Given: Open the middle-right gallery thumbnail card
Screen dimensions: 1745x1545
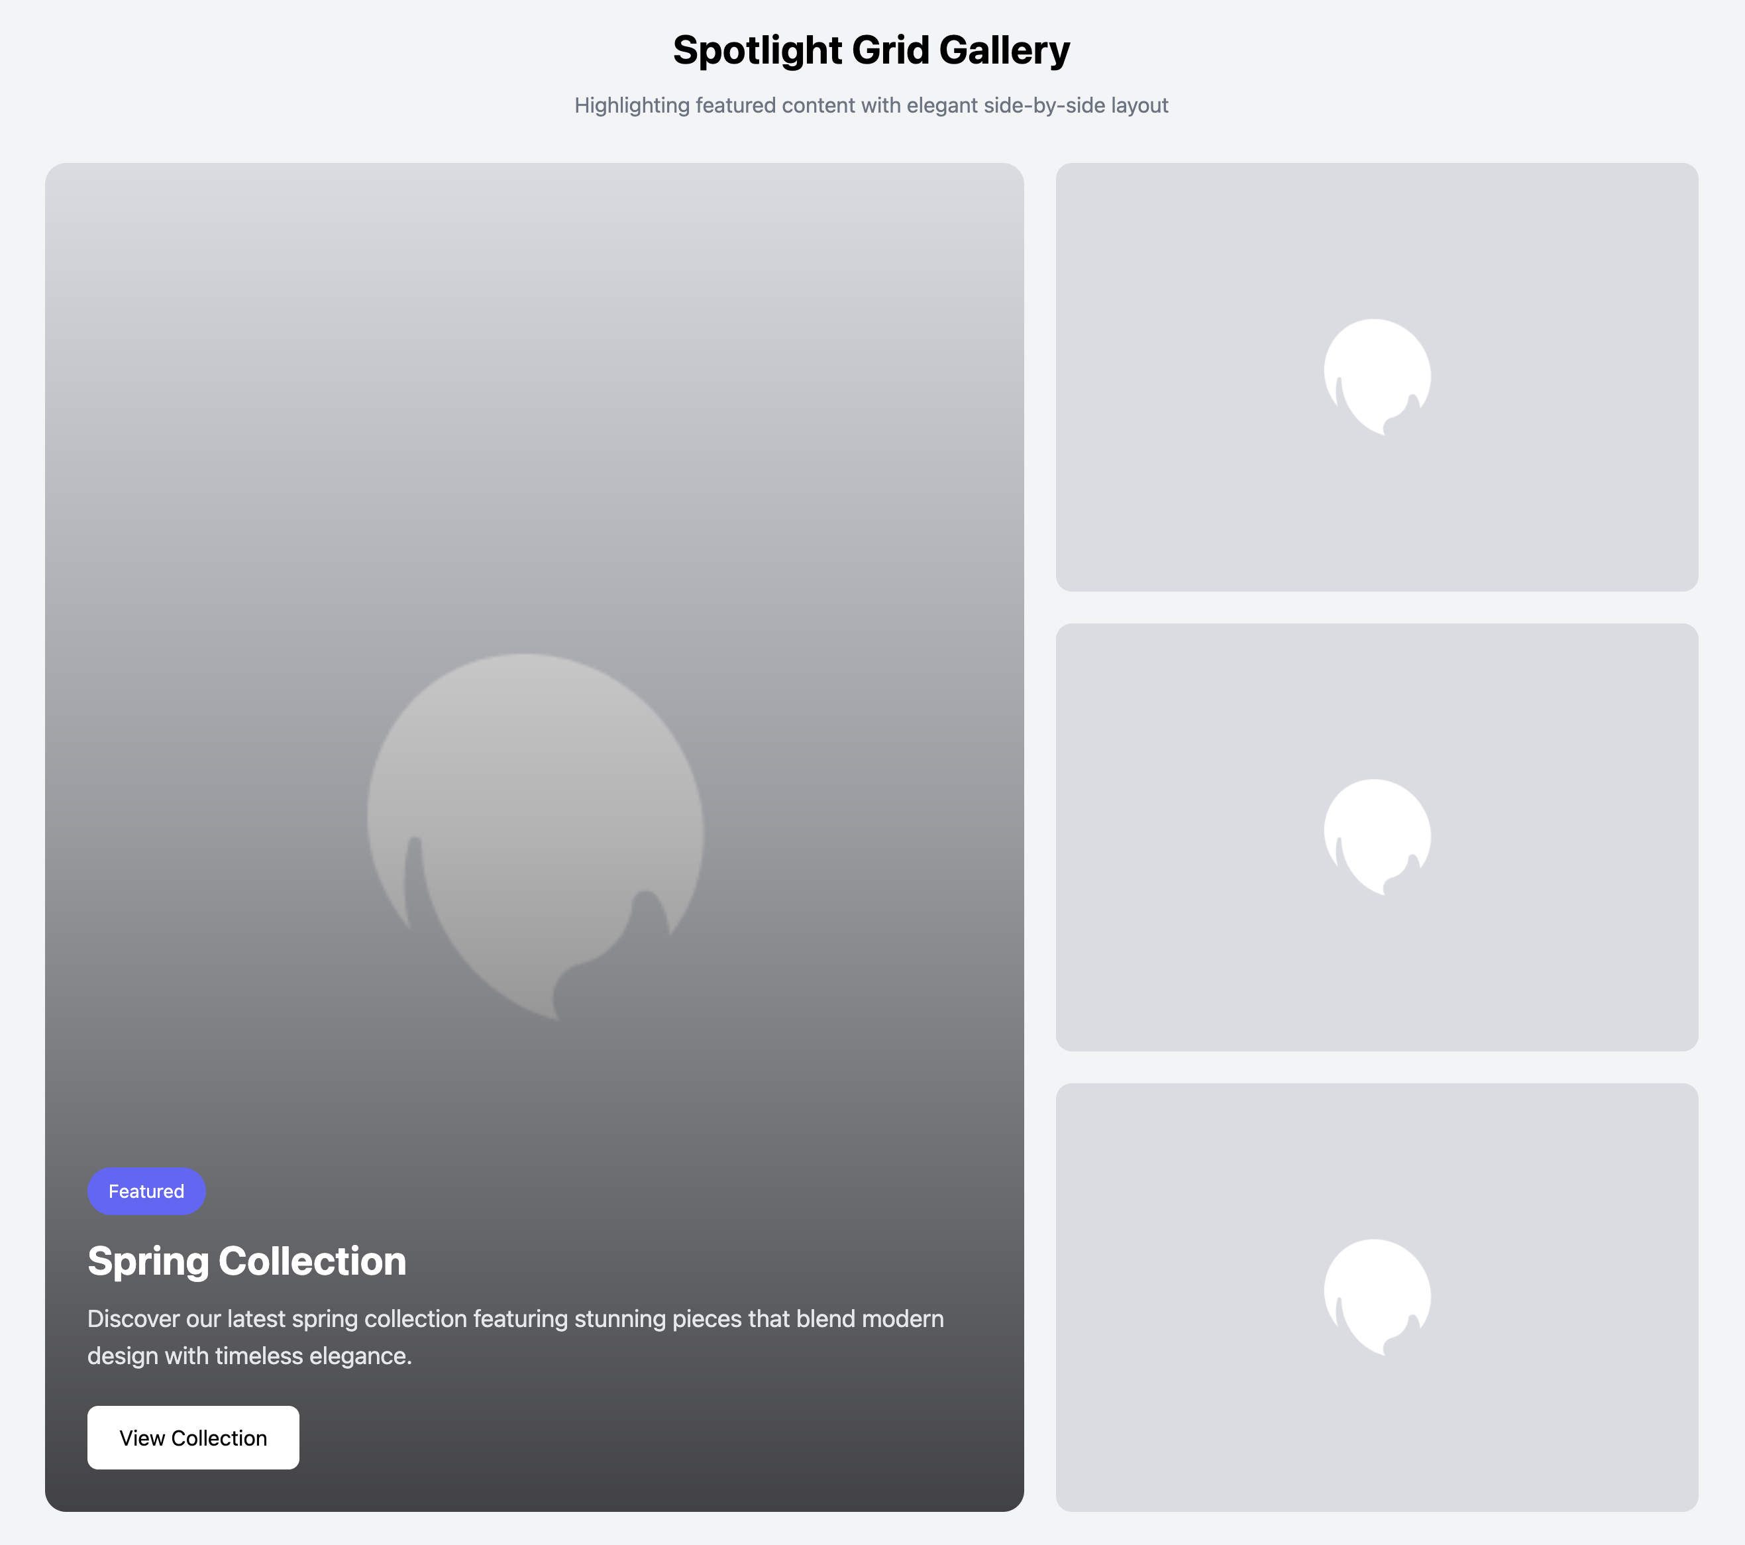Looking at the screenshot, I should [x=1376, y=837].
